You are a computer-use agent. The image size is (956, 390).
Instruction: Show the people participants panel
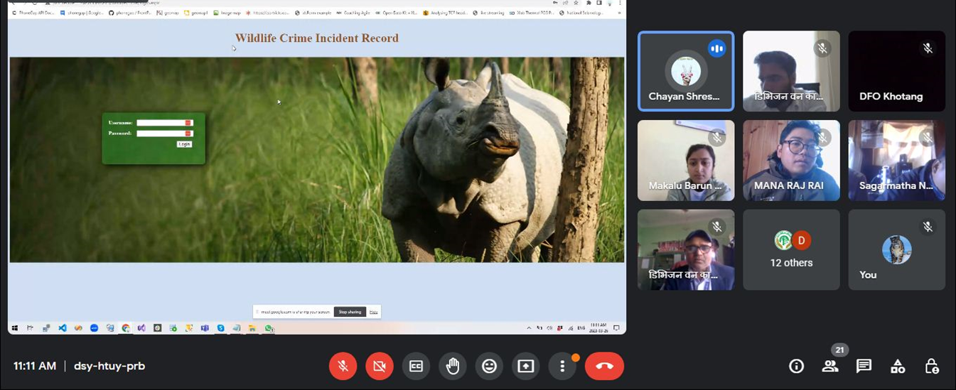[829, 366]
